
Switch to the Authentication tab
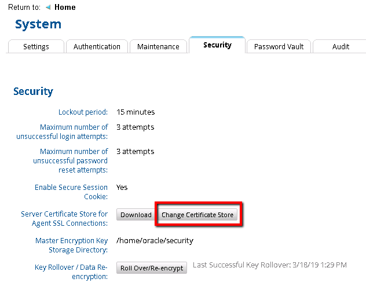[97, 46]
